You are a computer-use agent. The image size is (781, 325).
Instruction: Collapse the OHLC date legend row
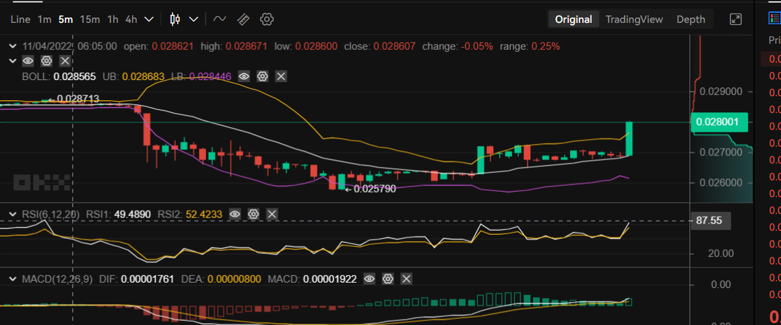(x=12, y=46)
